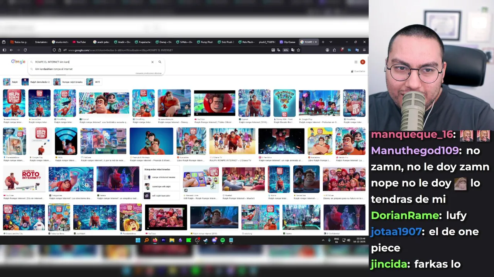Open the '¿Quién ha roto Internet?' thumbnail

click(x=24, y=179)
